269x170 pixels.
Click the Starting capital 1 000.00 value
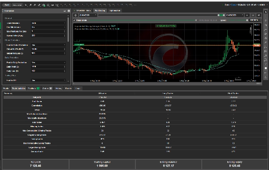pyautogui.click(x=102, y=166)
